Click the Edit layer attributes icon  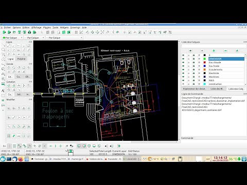tap(237, 51)
